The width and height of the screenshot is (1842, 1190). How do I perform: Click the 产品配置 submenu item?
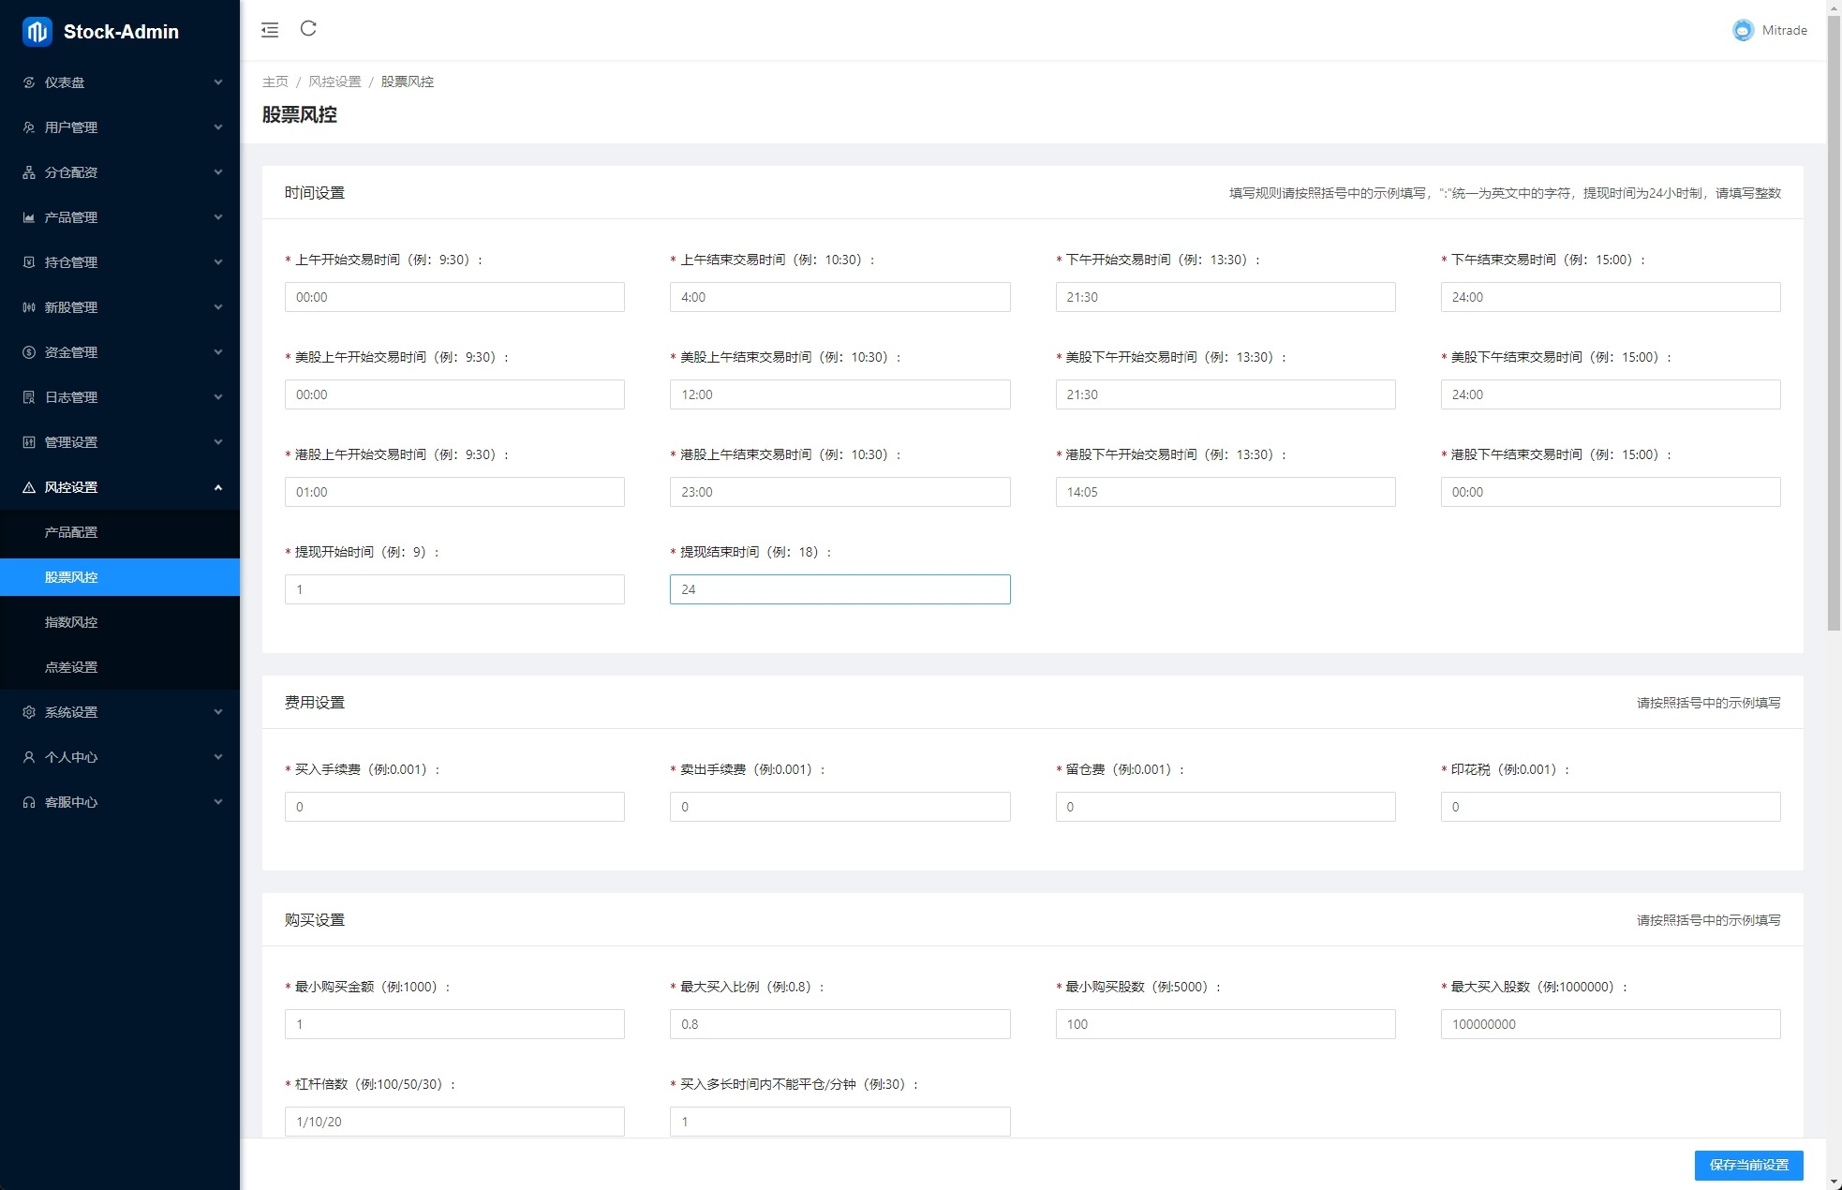(70, 532)
